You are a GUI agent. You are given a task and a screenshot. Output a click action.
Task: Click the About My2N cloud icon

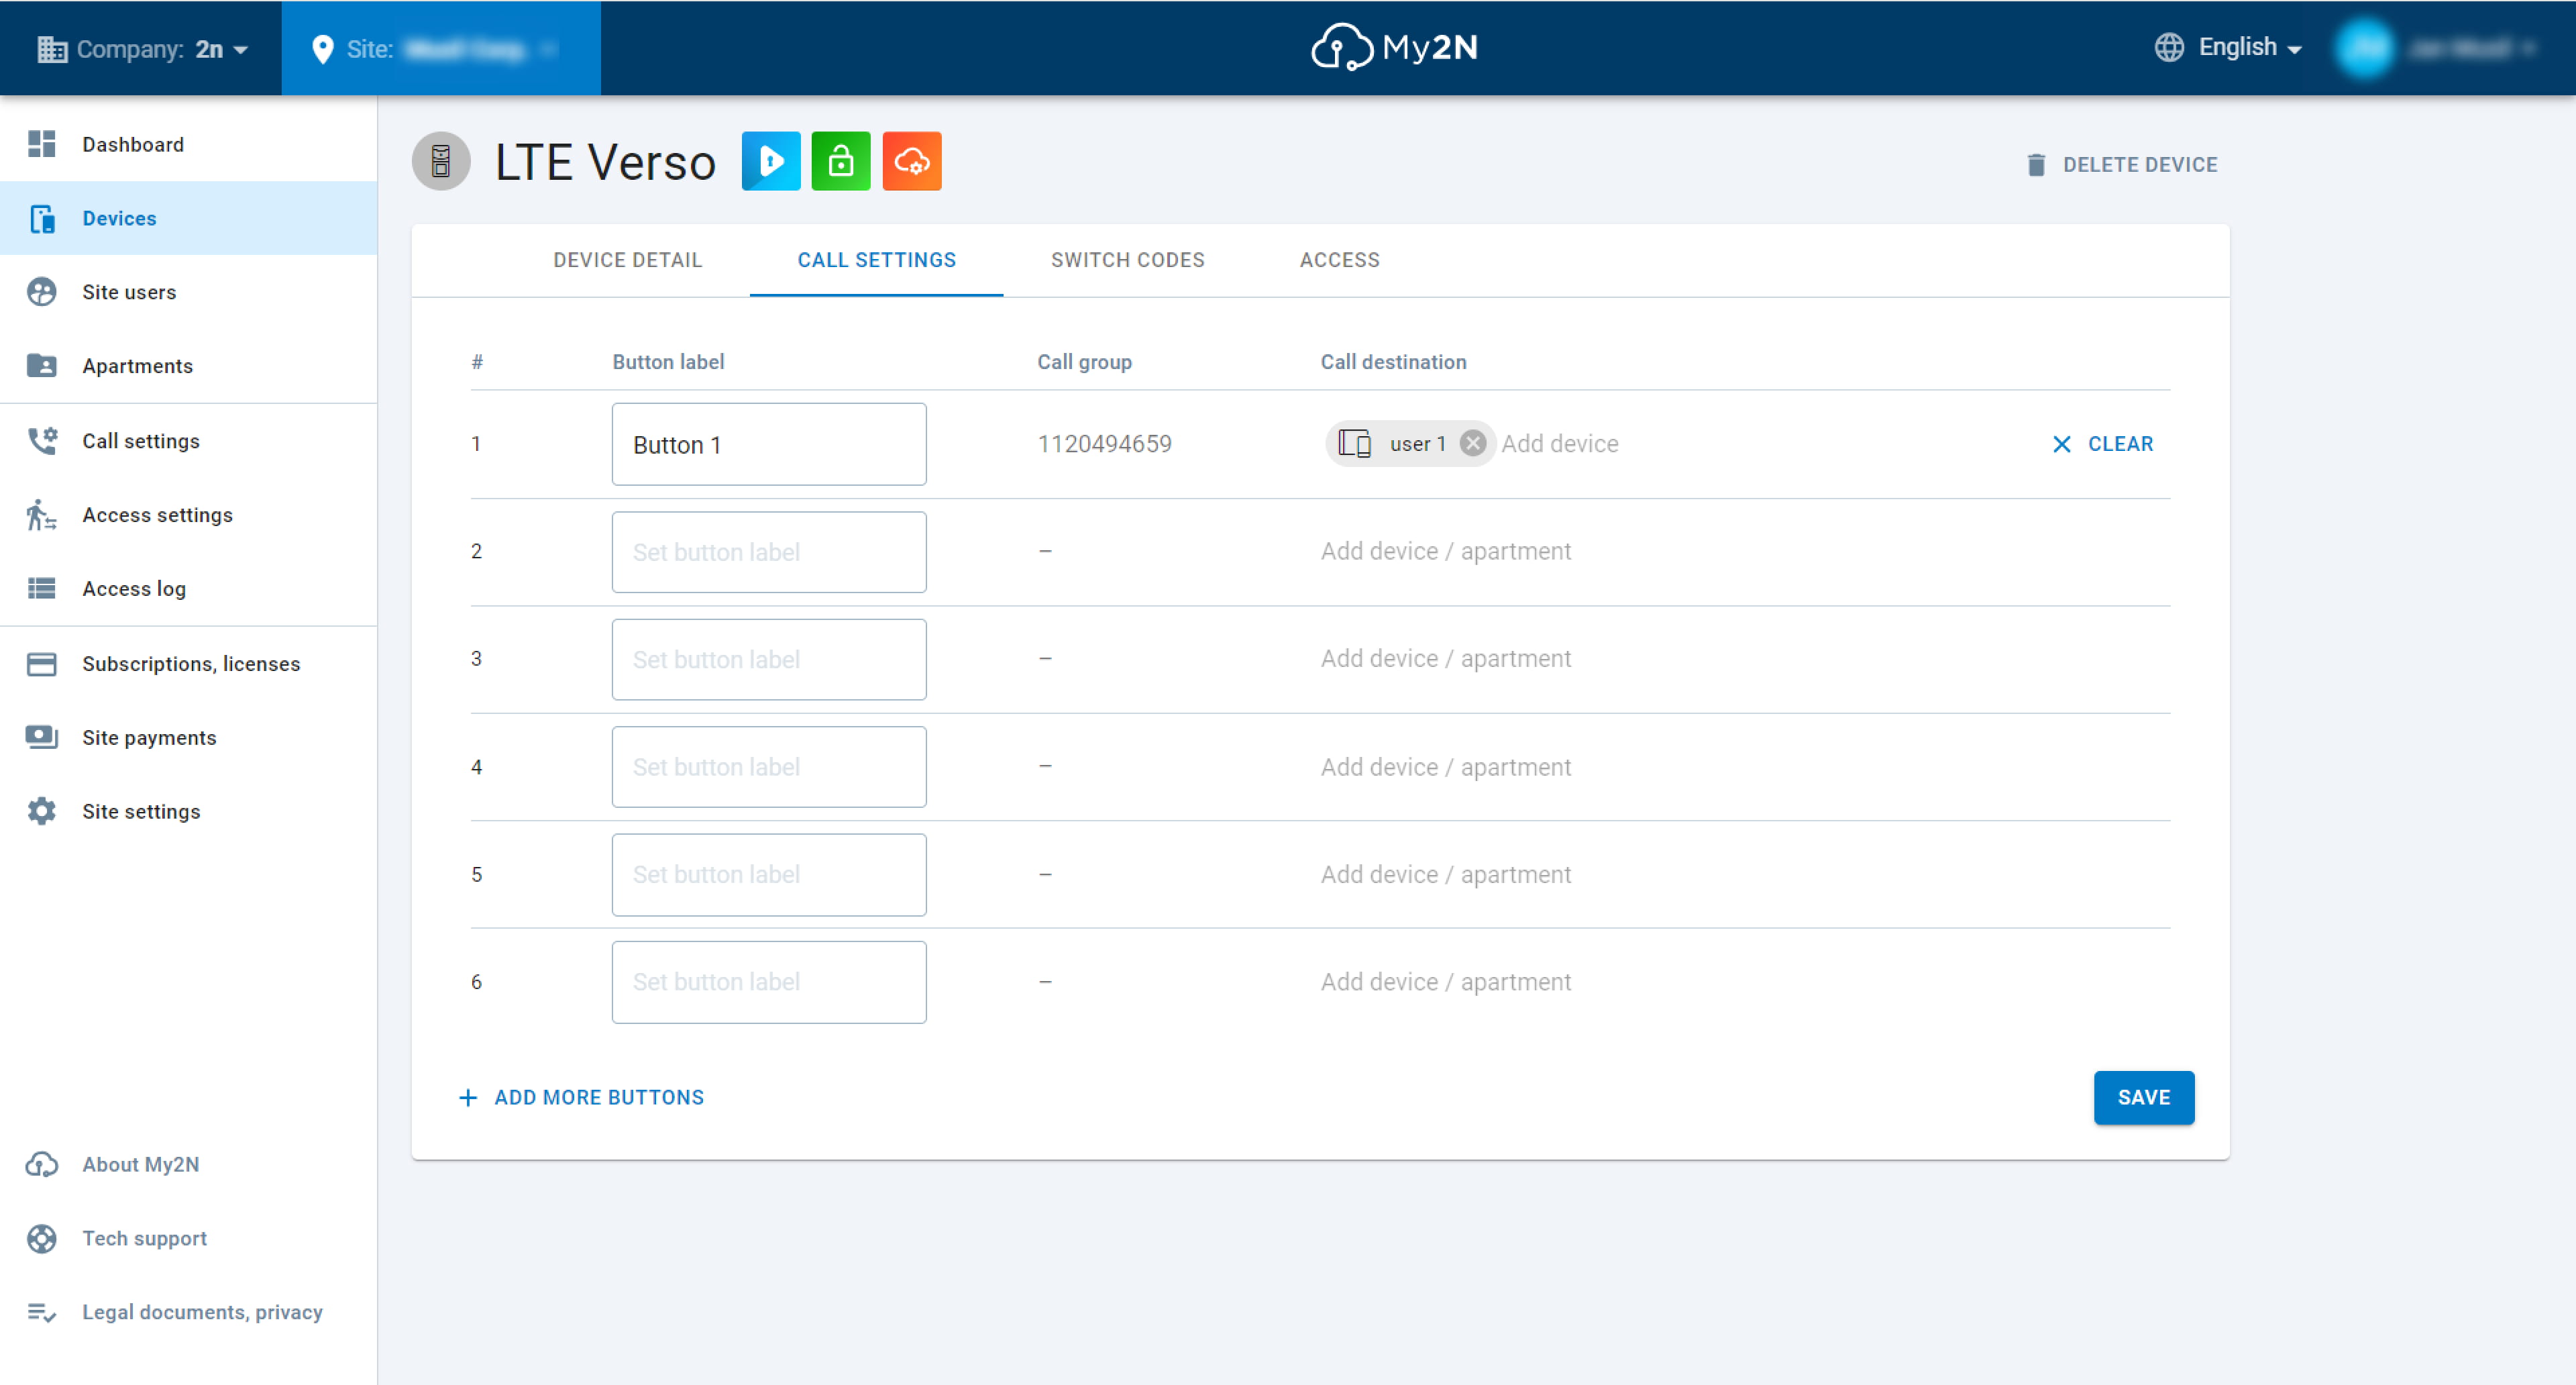click(x=41, y=1165)
